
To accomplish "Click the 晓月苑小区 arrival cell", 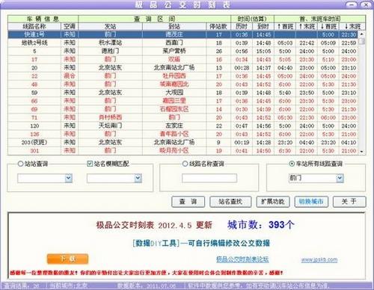I will tap(174, 151).
